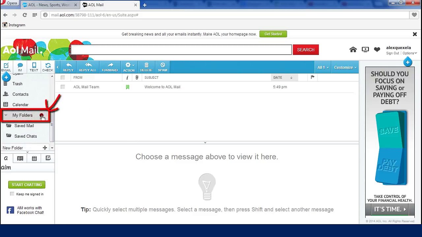422x237 pixels.
Task: Dismiss the homepage banner with X
Action: click(x=415, y=34)
